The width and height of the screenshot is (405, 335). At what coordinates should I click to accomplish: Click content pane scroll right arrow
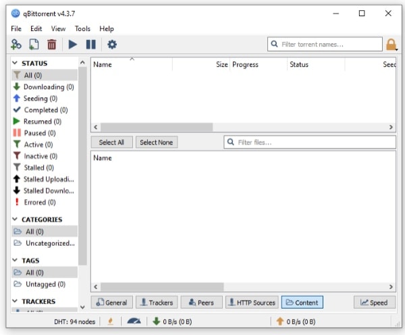pos(391,286)
